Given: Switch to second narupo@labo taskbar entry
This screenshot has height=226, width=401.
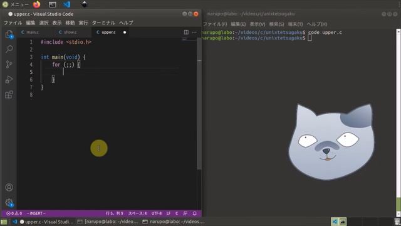Looking at the screenshot, I should click(x=173, y=222).
